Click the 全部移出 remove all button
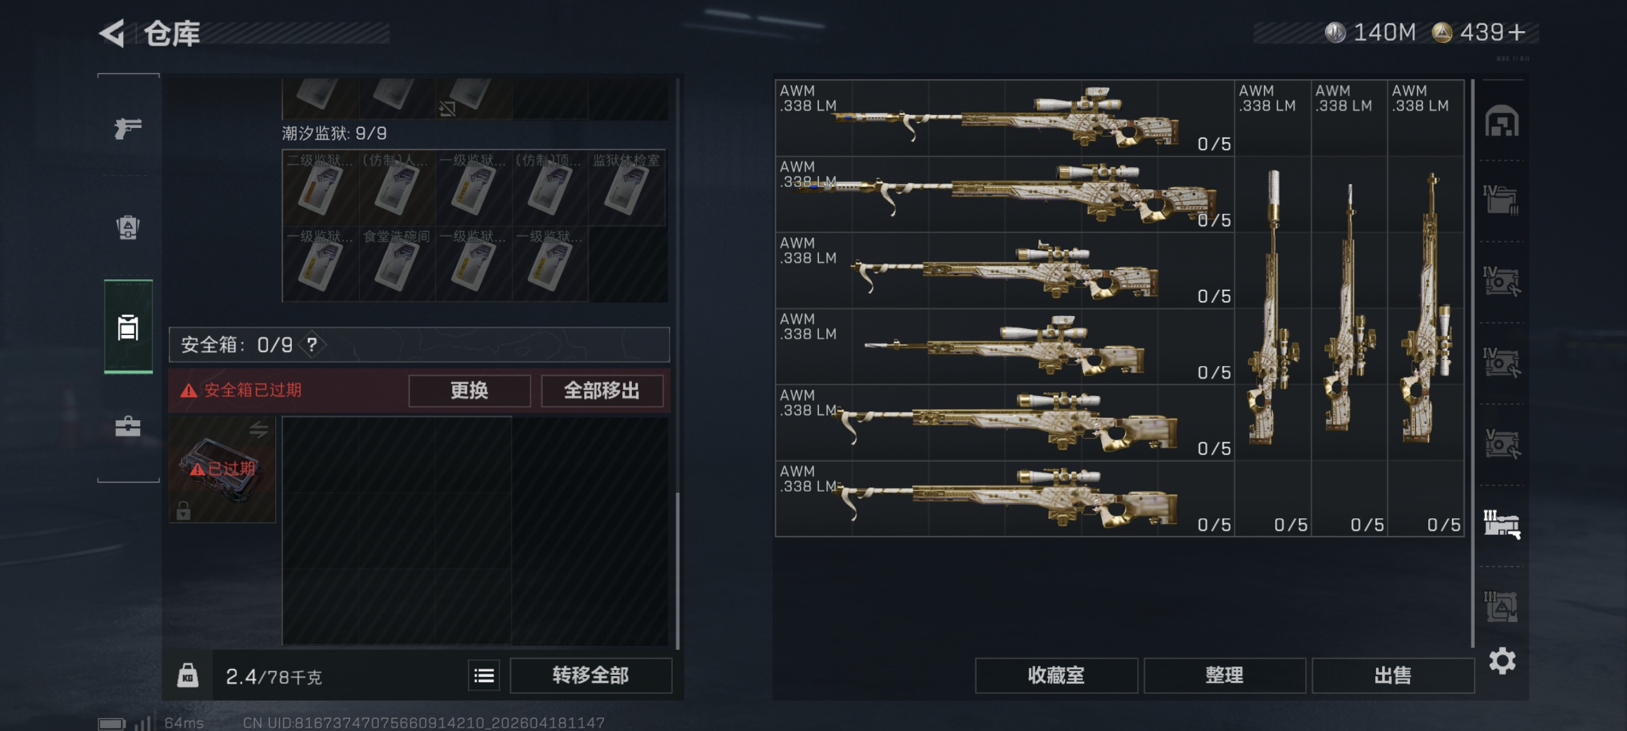 pos(602,390)
